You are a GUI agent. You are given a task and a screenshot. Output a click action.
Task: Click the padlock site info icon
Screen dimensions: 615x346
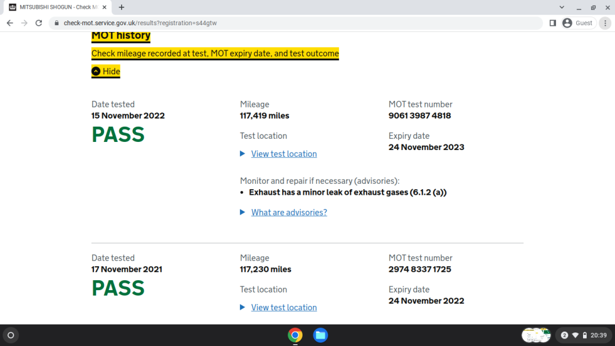click(x=57, y=23)
